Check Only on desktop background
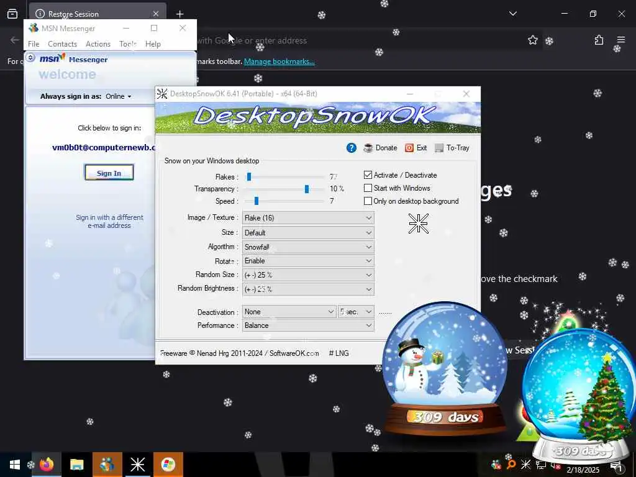Image resolution: width=636 pixels, height=477 pixels. click(x=368, y=201)
